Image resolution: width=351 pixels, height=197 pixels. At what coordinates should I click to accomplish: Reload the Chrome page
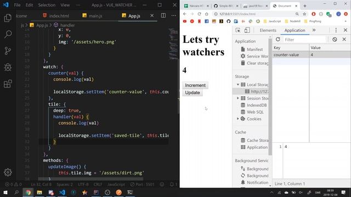199,14
